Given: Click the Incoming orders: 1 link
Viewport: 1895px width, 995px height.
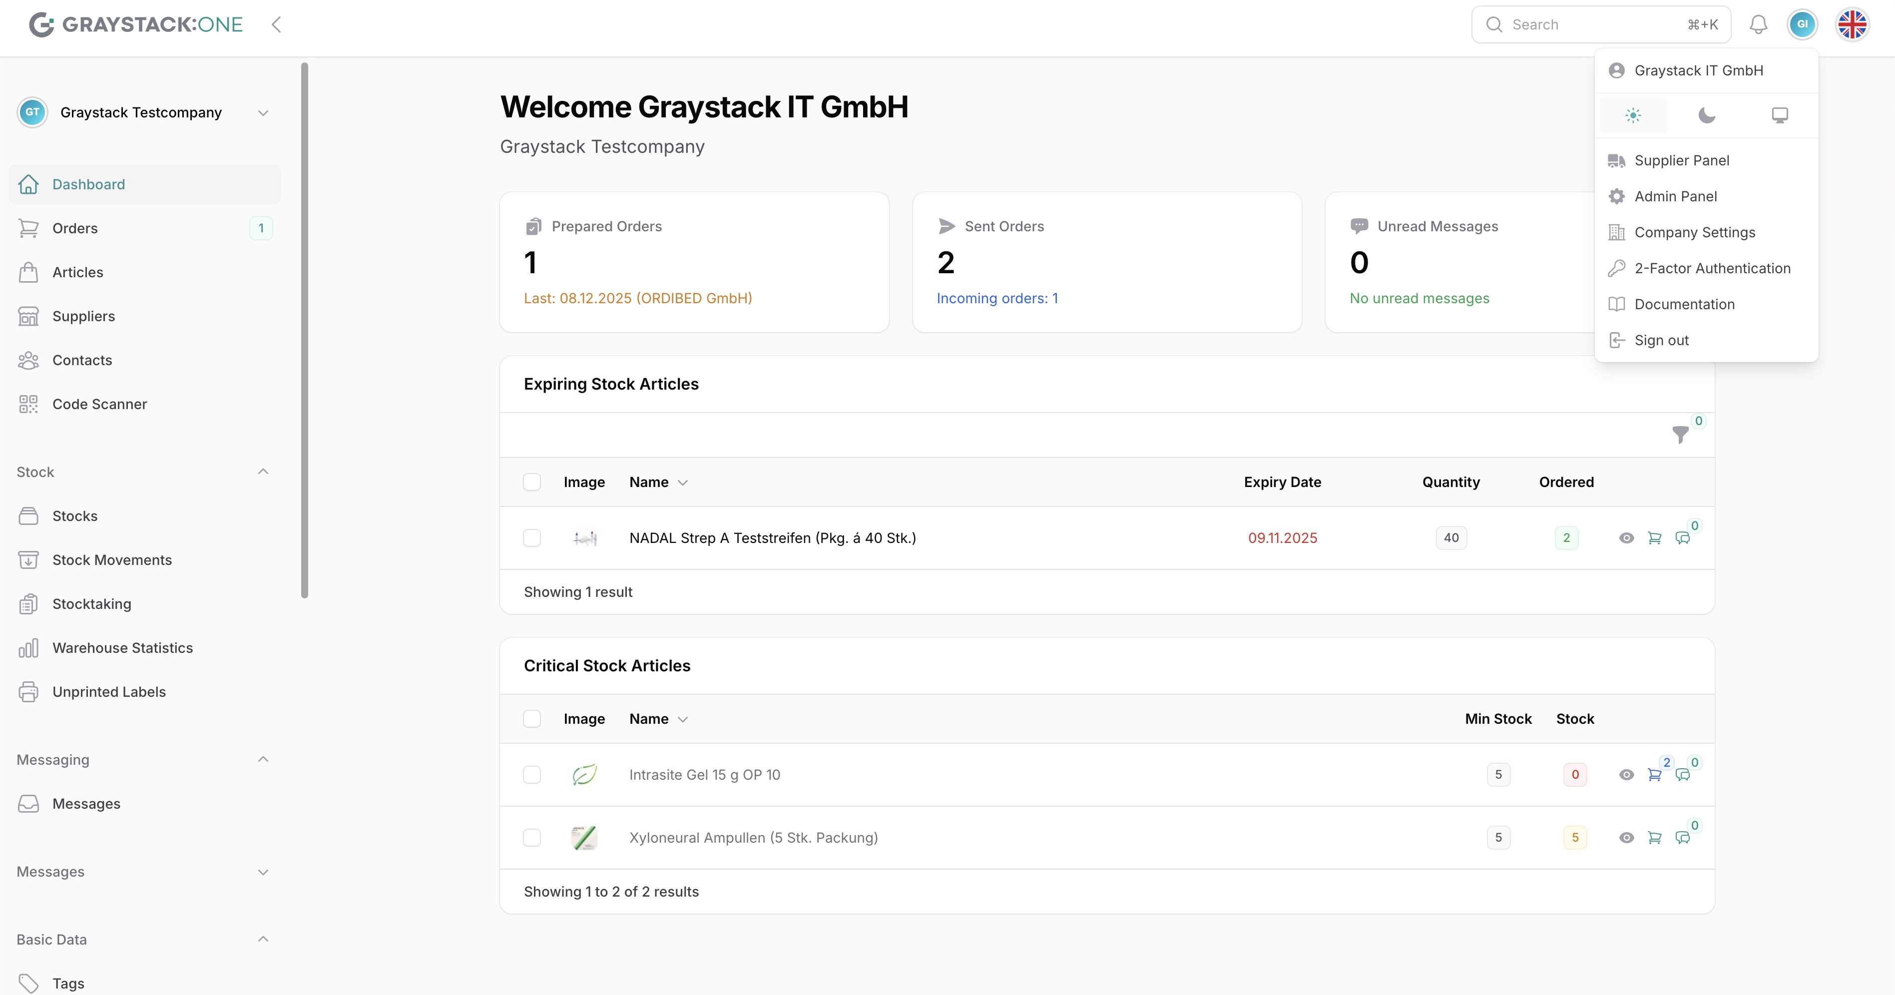Looking at the screenshot, I should 997,299.
